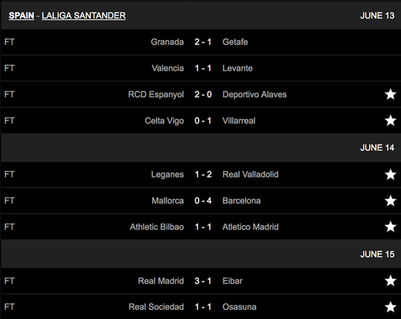Click the Getafe team name
Screen dimensions: 401x319
coord(235,42)
